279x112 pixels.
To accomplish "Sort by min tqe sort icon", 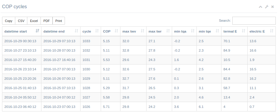I will tap(217, 31).
